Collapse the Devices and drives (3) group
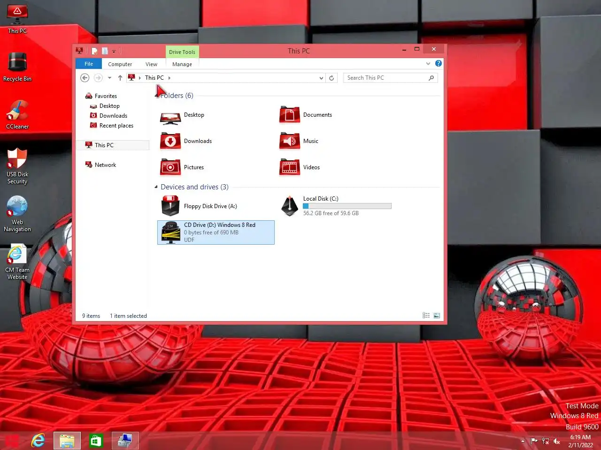 pos(156,187)
